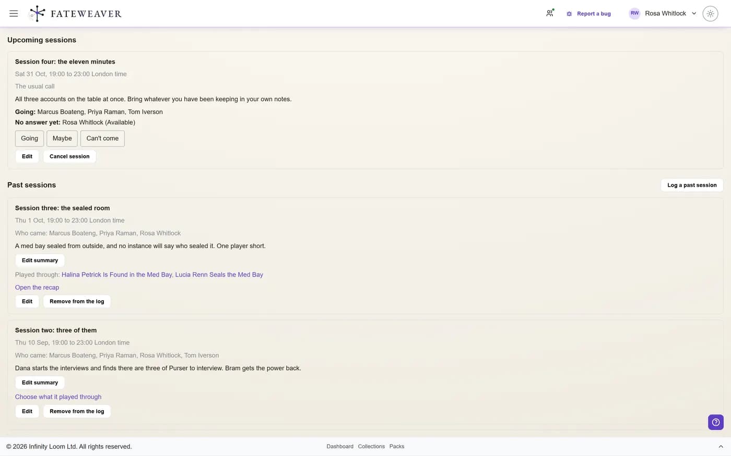RSVP Maybe for Session four
Image resolution: width=731 pixels, height=456 pixels.
click(x=62, y=139)
